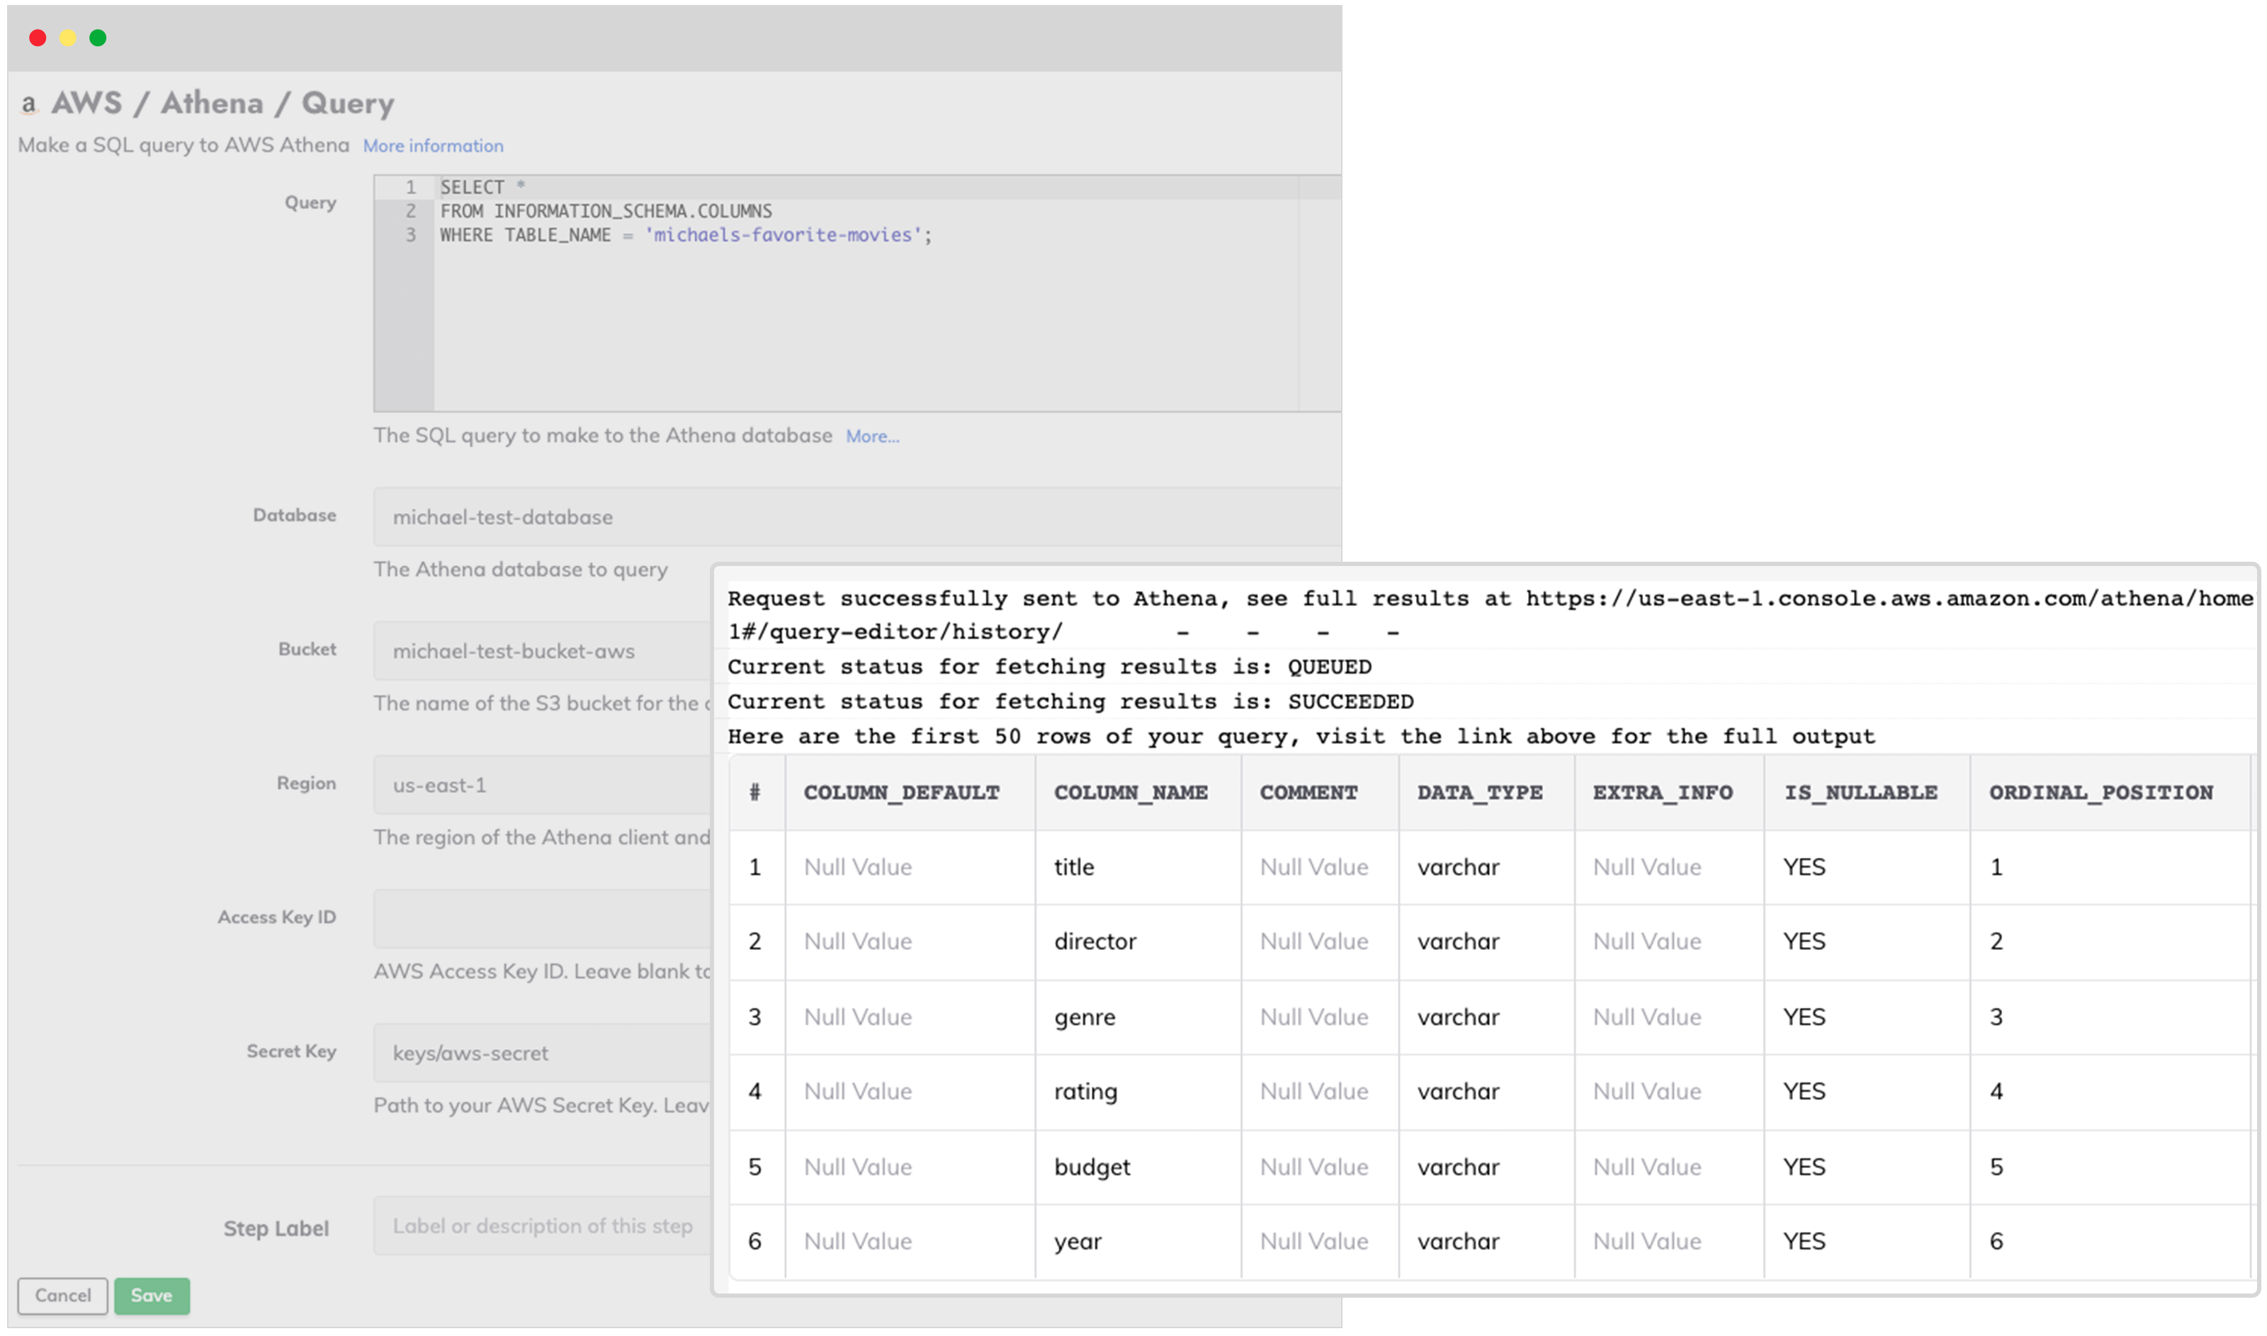This screenshot has width=2267, height=1336.
Task: Click the status line ending in QUEUED
Action: [x=1049, y=668]
